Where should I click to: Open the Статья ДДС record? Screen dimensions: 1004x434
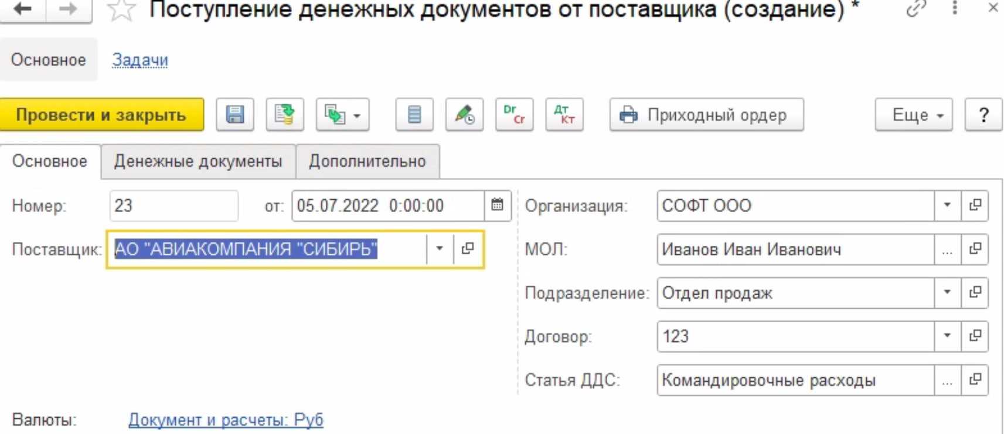(x=975, y=380)
